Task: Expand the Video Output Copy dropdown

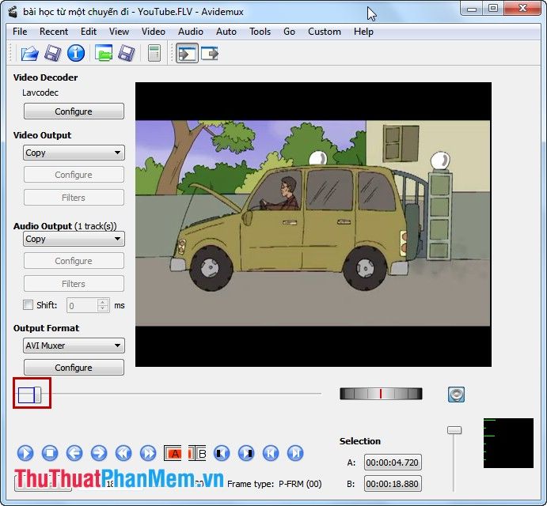Action: (x=74, y=153)
